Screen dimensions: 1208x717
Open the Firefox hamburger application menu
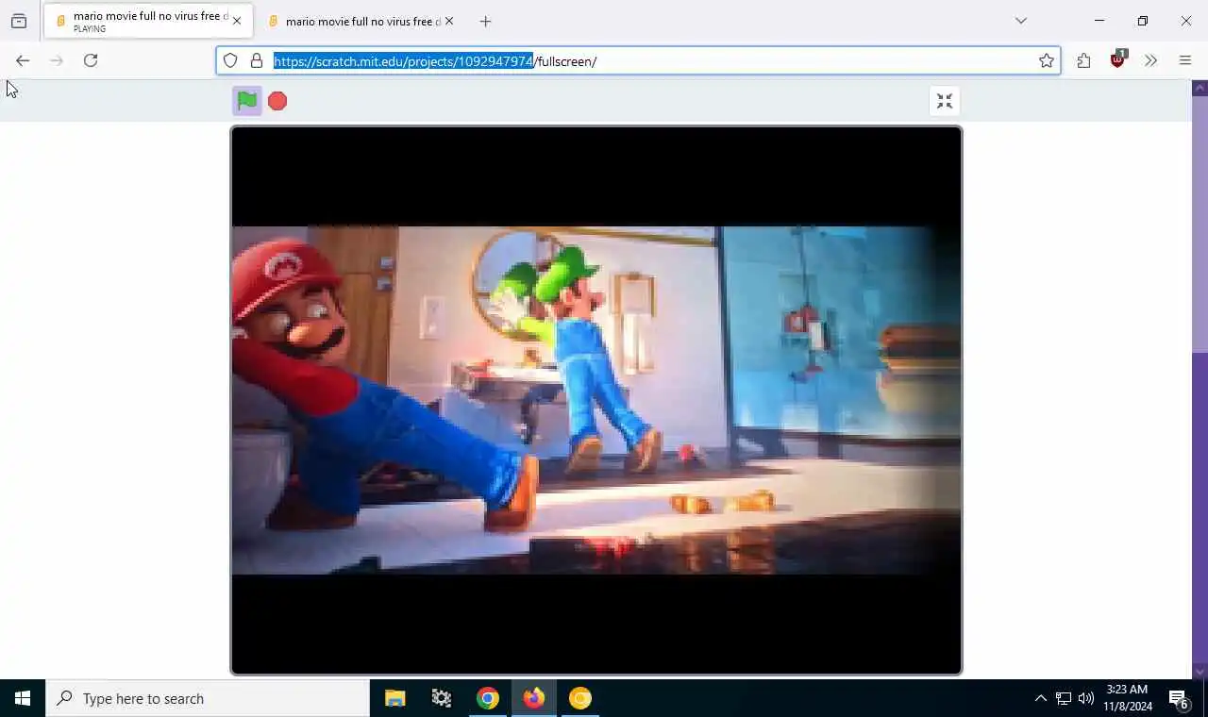click(x=1185, y=60)
